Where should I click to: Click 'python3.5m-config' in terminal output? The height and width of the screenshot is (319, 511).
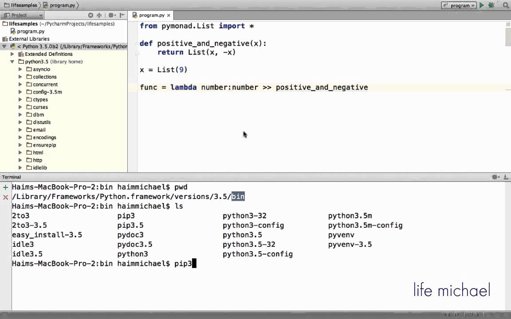pos(366,225)
